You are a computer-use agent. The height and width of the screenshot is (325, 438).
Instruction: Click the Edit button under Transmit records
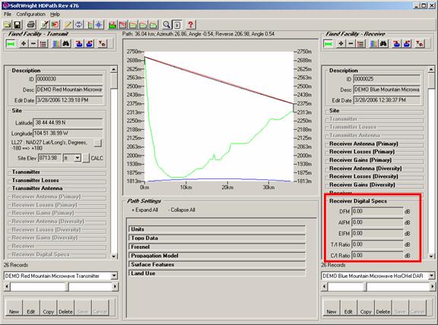click(31, 308)
